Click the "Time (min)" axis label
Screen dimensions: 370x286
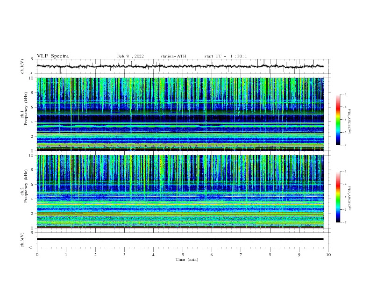coord(187,259)
